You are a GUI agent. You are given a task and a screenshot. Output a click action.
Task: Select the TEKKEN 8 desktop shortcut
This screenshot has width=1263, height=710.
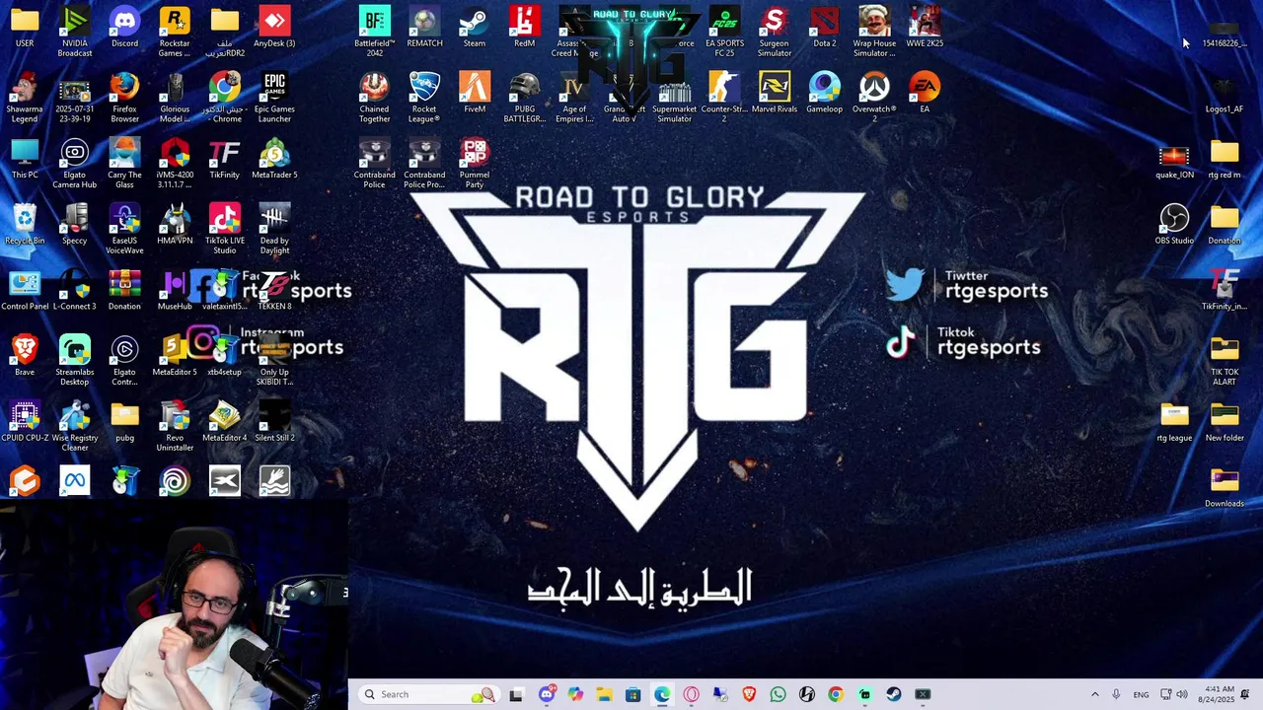(x=274, y=290)
